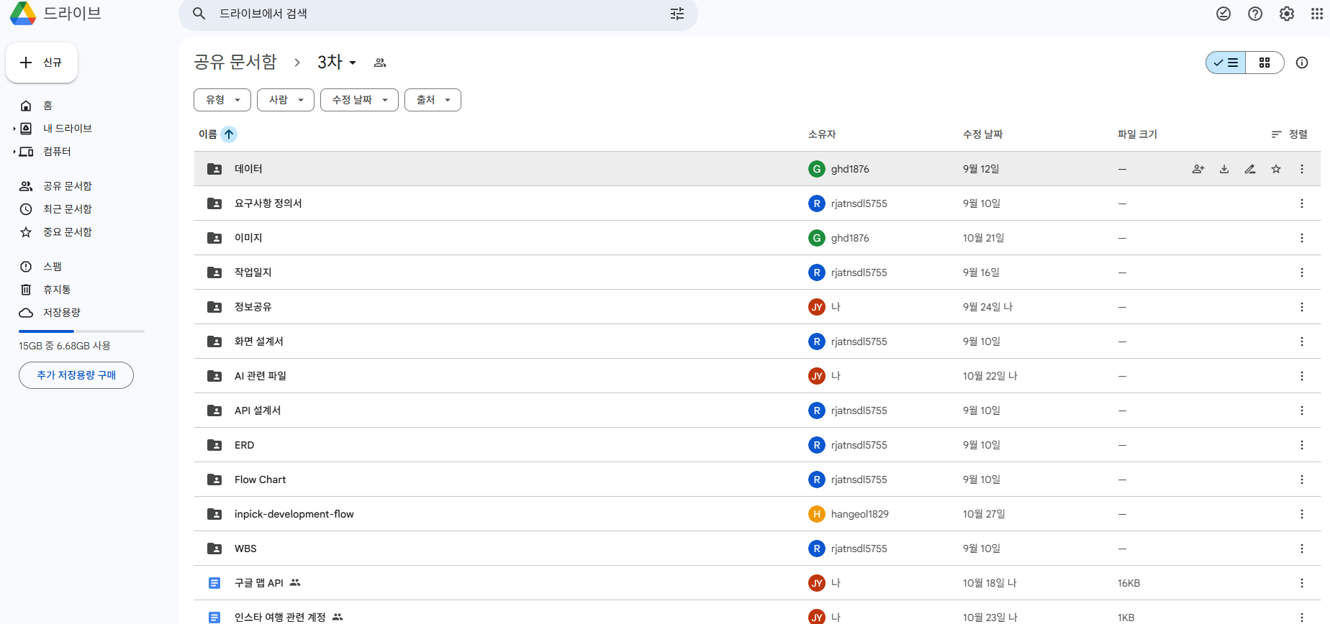
Task: Open the 출처 filter dropdown
Action: [433, 100]
